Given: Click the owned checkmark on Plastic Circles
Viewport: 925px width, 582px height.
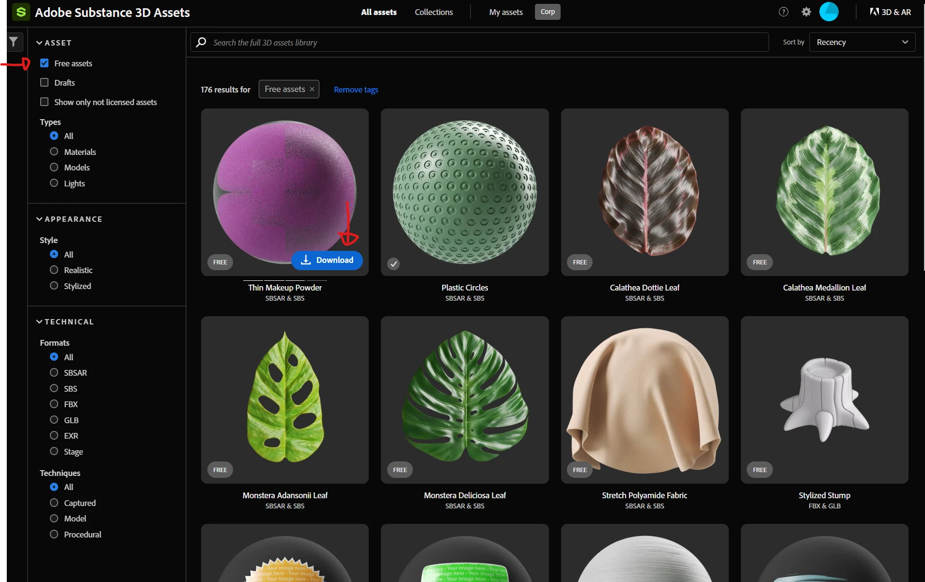Looking at the screenshot, I should click(393, 264).
